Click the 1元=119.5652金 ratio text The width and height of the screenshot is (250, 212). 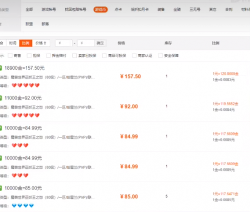click(x=225, y=104)
